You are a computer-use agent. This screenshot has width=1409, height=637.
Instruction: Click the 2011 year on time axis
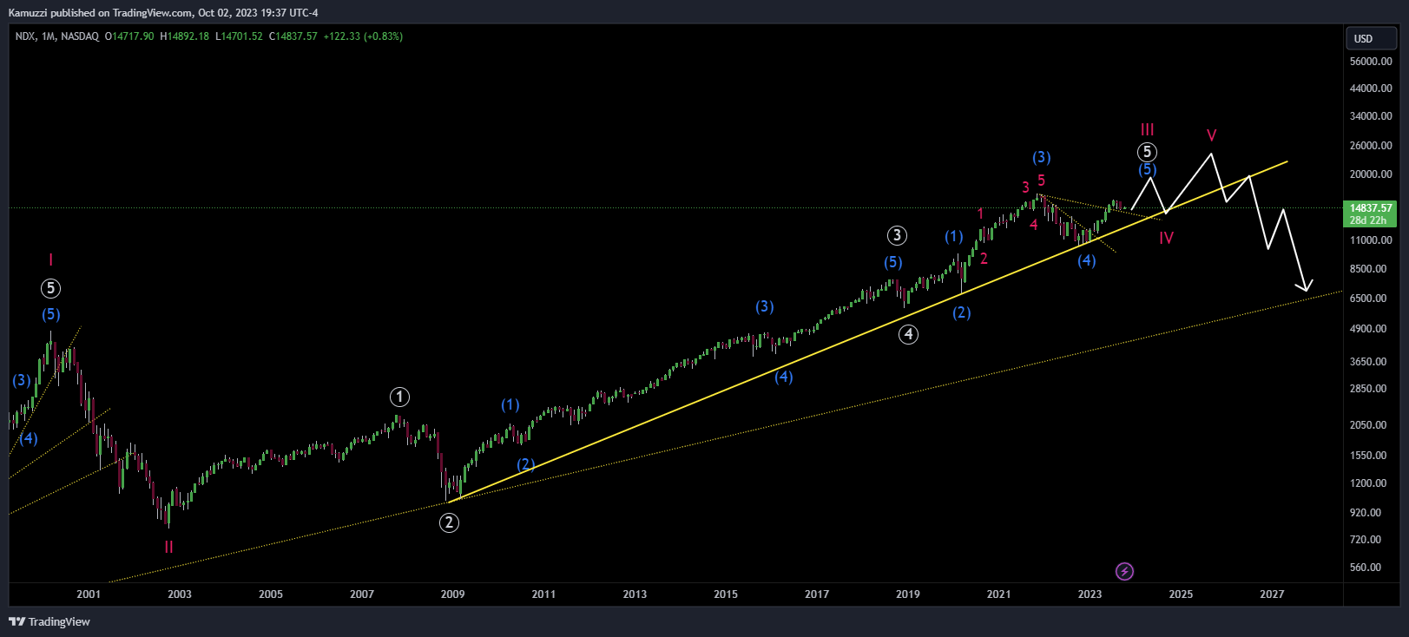coord(543,594)
